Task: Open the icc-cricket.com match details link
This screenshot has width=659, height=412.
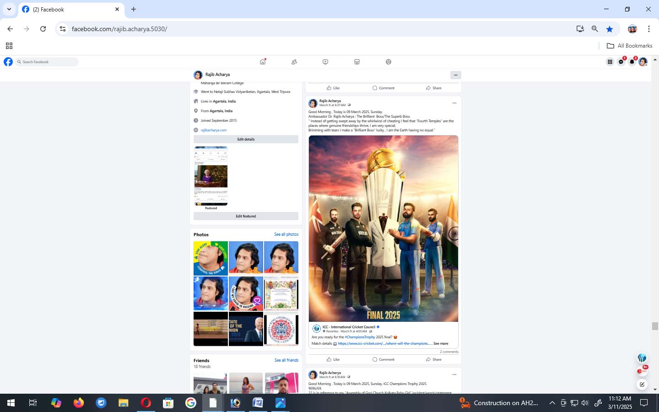Action: click(x=385, y=343)
